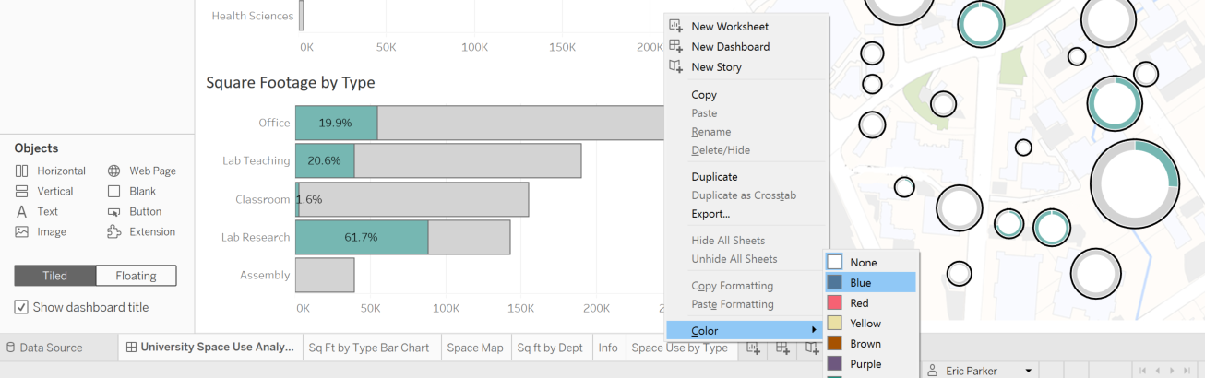Add a Web Page object
This screenshot has width=1205, height=378.
click(x=141, y=171)
